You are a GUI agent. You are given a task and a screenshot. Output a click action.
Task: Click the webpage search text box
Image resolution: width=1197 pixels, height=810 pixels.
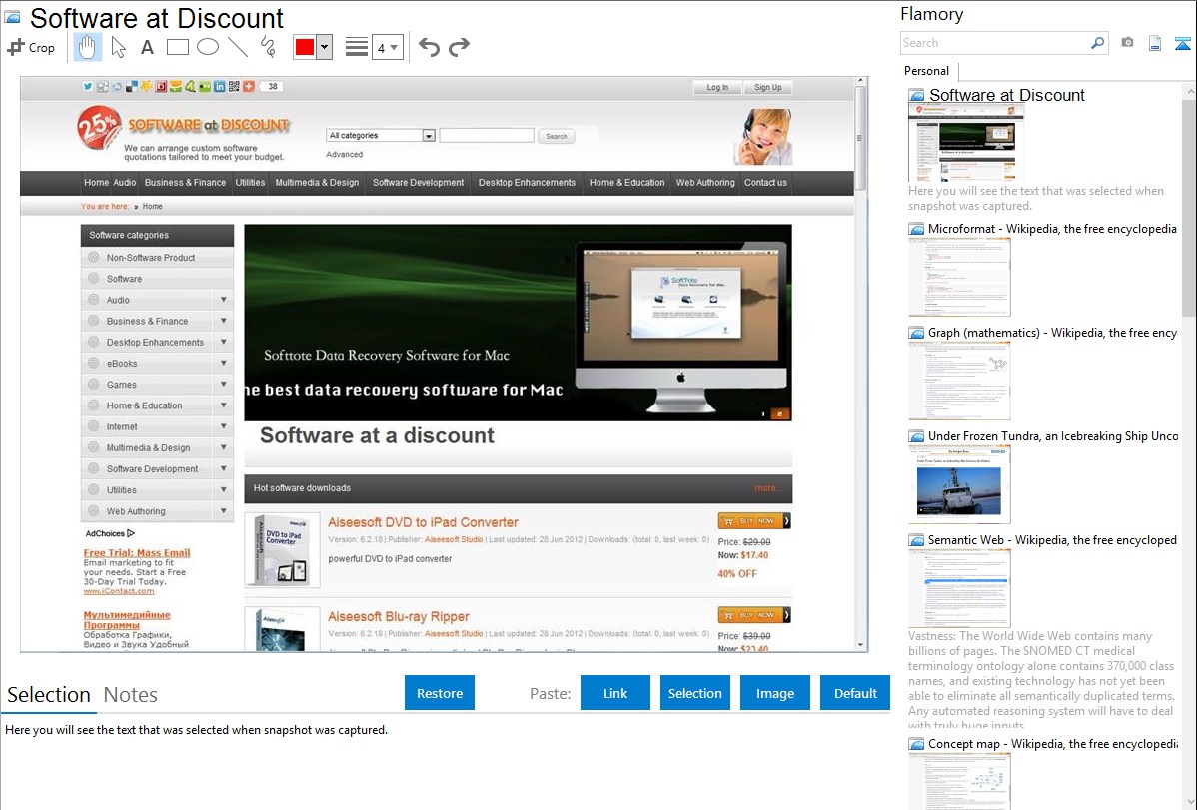pos(487,135)
